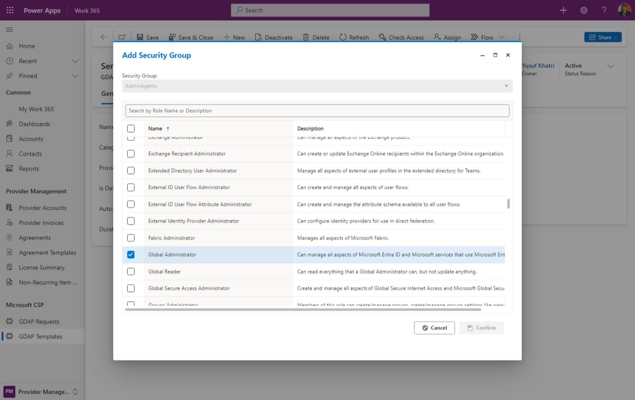
Task: Click the open in new window icon
Action: coord(122,37)
